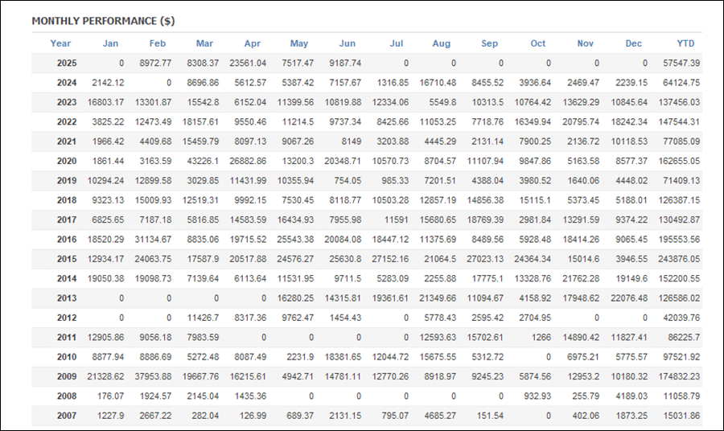
Task: Select the Dec 2013 value 22076.48
Action: point(629,298)
